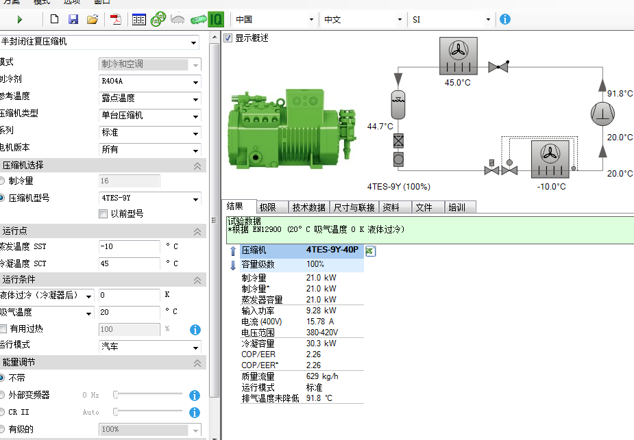This screenshot has width=634, height=440.
Task: Switch to the 尺寸与联接 tab
Action: [354, 207]
